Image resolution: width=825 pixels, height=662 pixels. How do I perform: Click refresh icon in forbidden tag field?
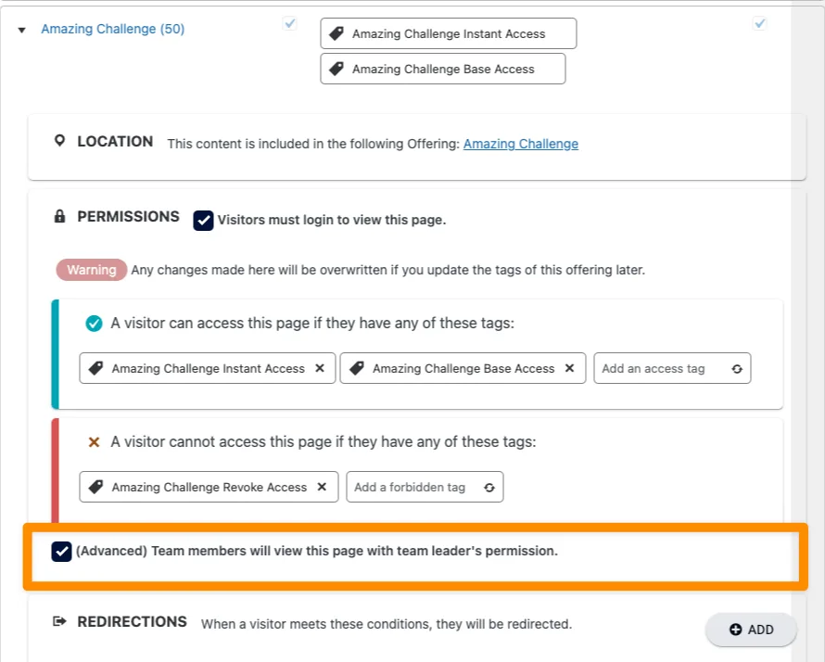(489, 488)
